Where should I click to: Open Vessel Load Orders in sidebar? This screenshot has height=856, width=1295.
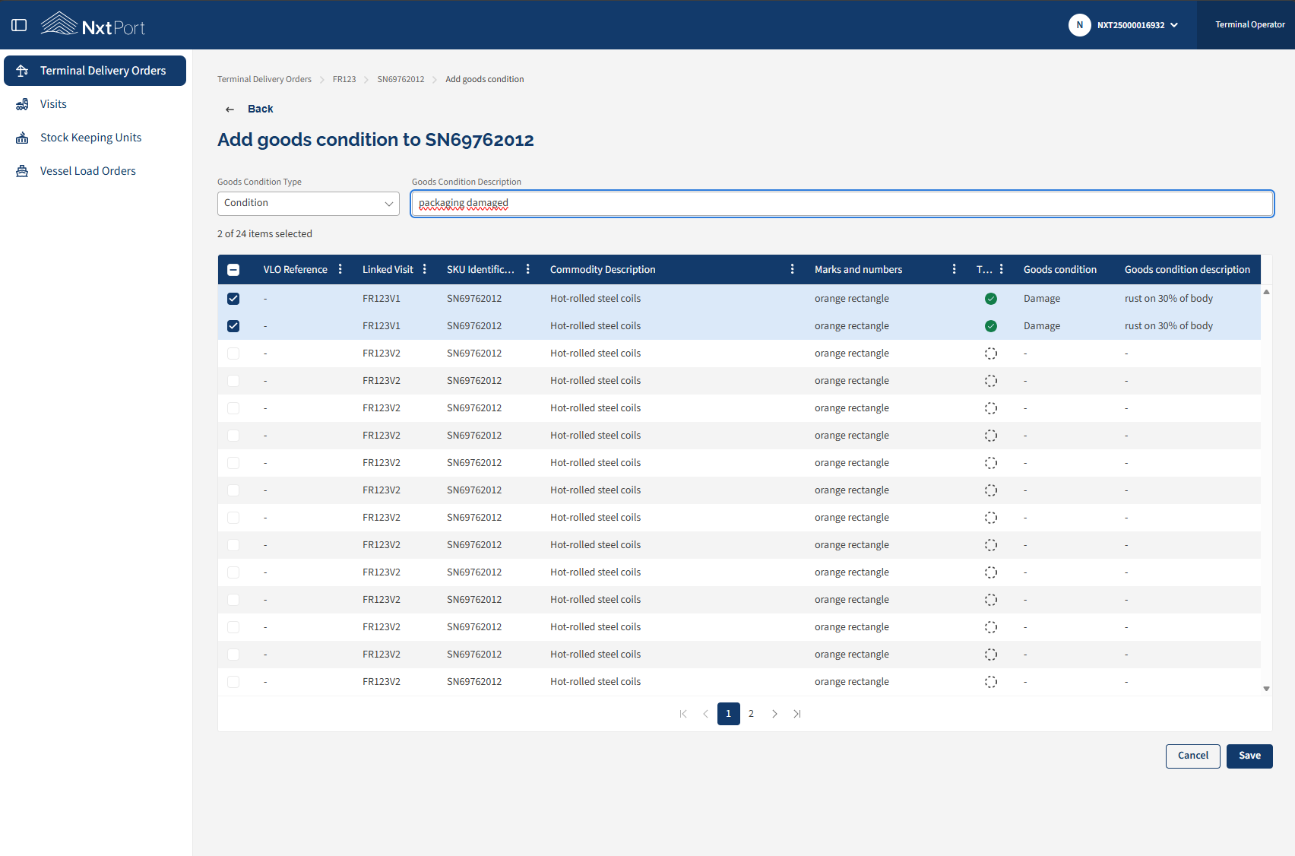(x=95, y=171)
